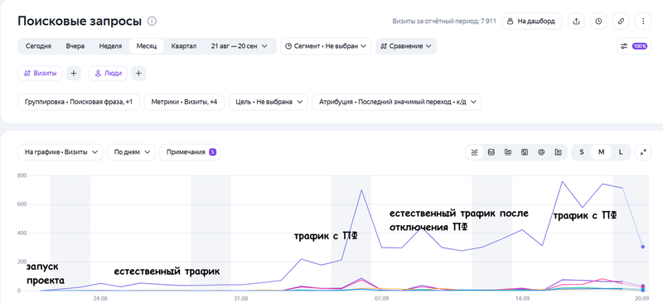The height and width of the screenshot is (303, 663).
Task: Open the report history clock icon
Action: [x=598, y=22]
